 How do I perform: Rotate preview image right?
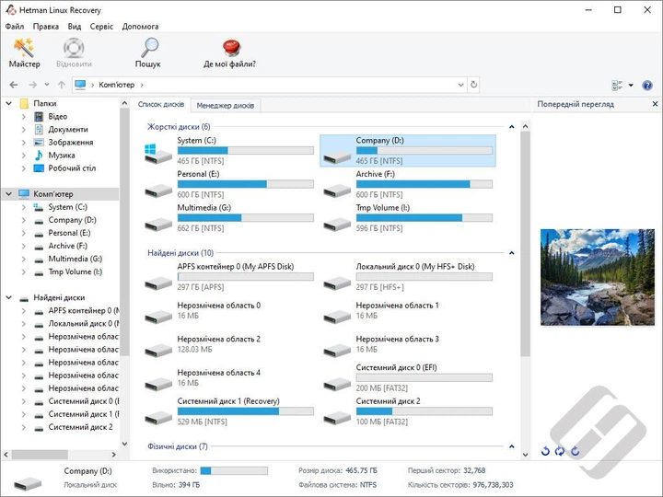click(x=575, y=451)
